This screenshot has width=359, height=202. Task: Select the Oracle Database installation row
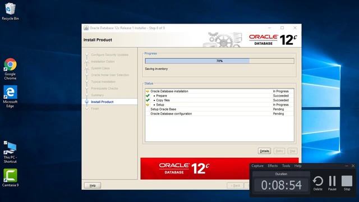coord(219,91)
